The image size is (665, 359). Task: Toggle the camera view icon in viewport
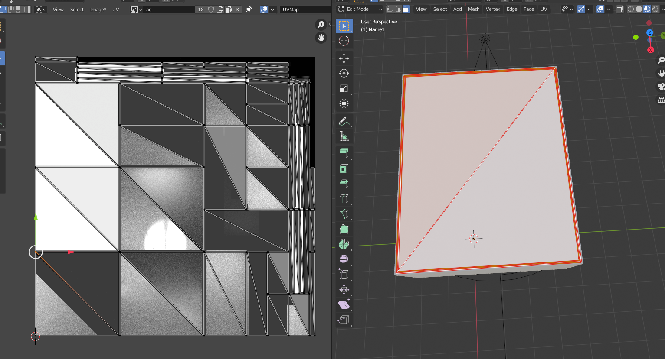point(661,87)
